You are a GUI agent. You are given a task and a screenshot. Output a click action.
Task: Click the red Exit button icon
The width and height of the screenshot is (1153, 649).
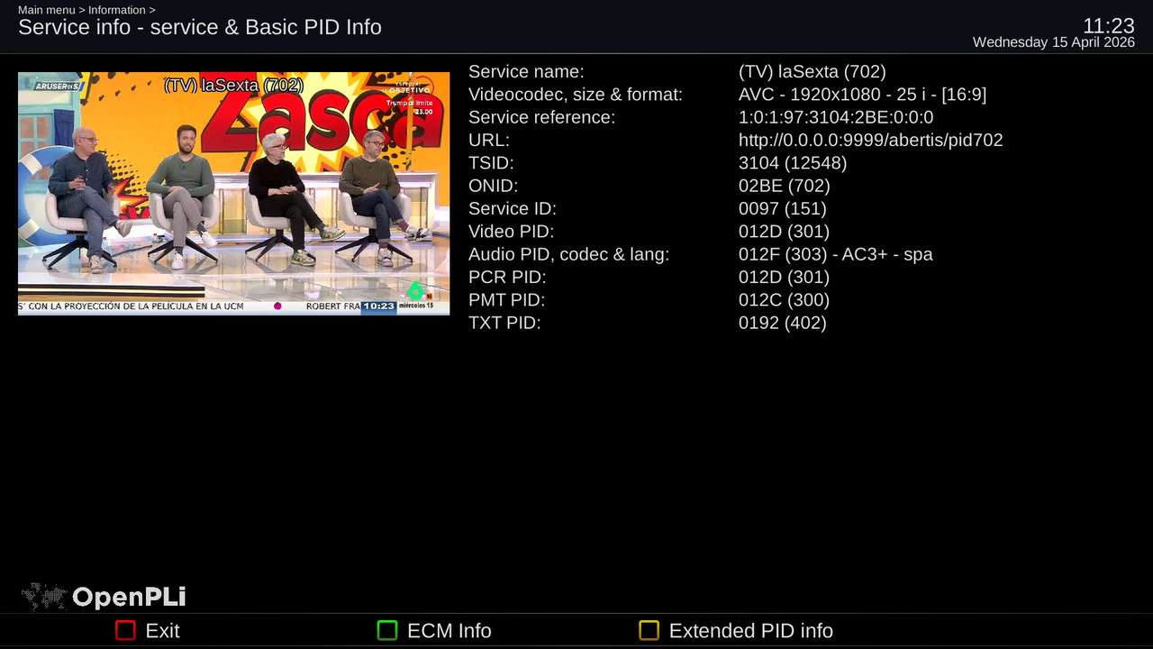point(125,630)
